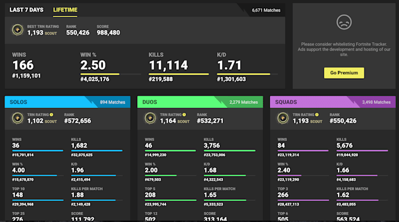
Task: Click the Squads Top 3 value 266
Action: (283, 195)
